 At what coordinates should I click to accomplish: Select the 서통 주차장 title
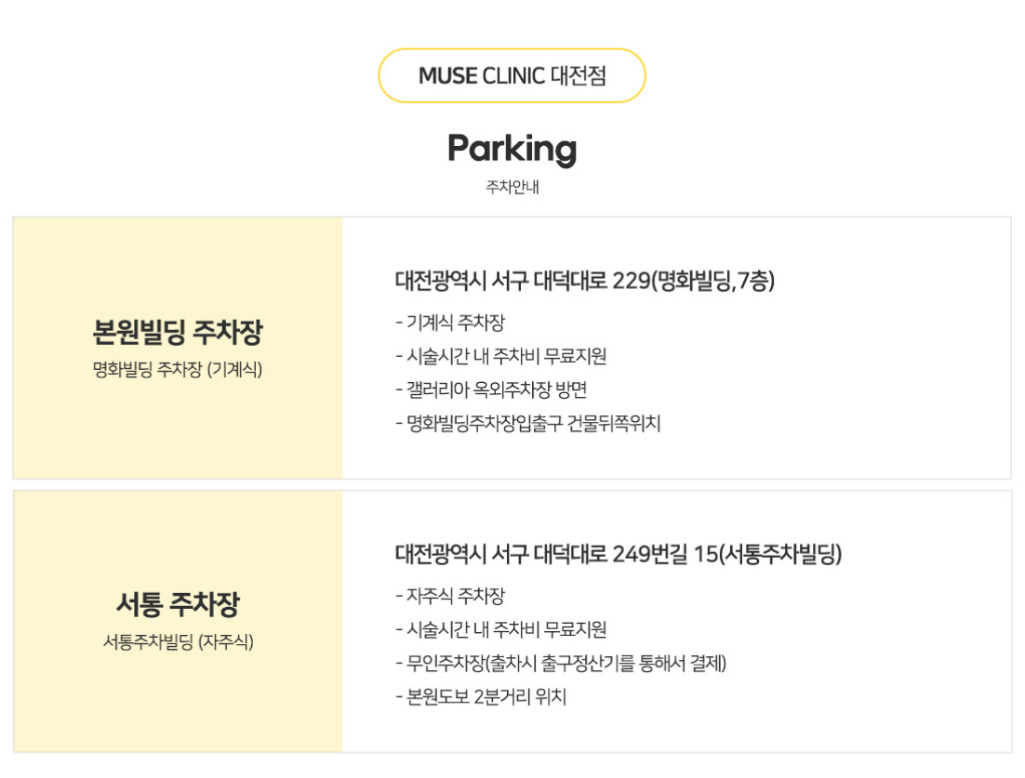point(178,604)
